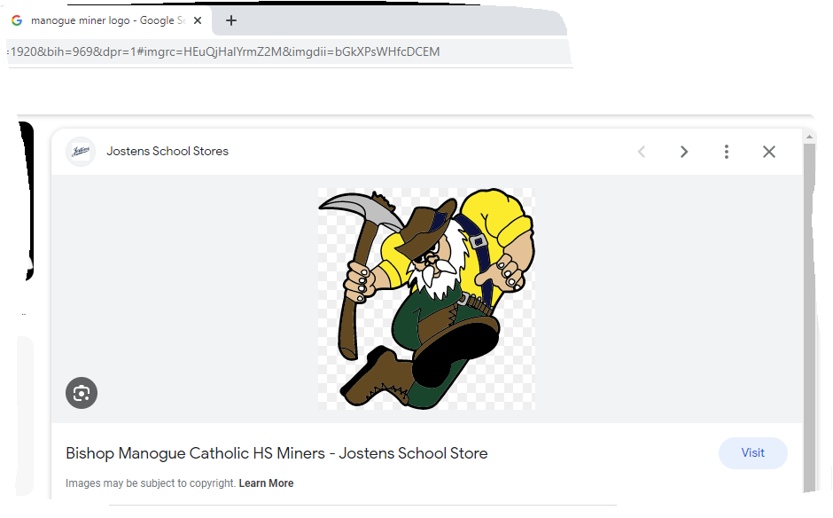
Task: Click the Jostens logo icon
Action: 81,152
